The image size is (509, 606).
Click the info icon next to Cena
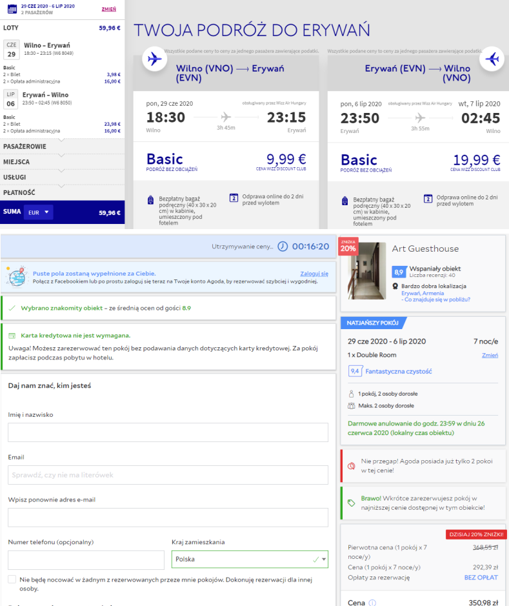click(x=372, y=603)
